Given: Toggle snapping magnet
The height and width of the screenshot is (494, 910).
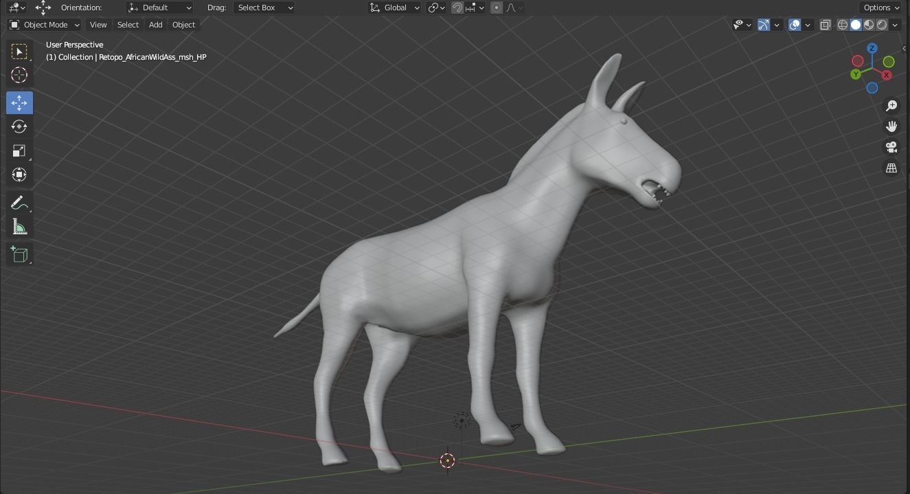Looking at the screenshot, I should [457, 8].
